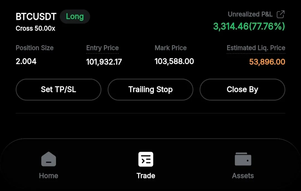The image size is (301, 191).
Task: Adjust leverage via Cross 50.00x text
Action: pyautogui.click(x=35, y=29)
